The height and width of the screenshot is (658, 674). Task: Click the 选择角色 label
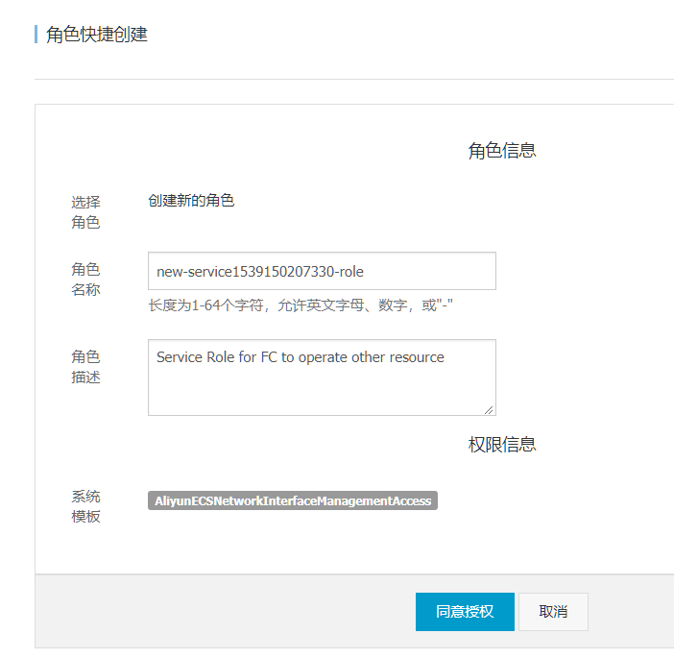coord(85,212)
